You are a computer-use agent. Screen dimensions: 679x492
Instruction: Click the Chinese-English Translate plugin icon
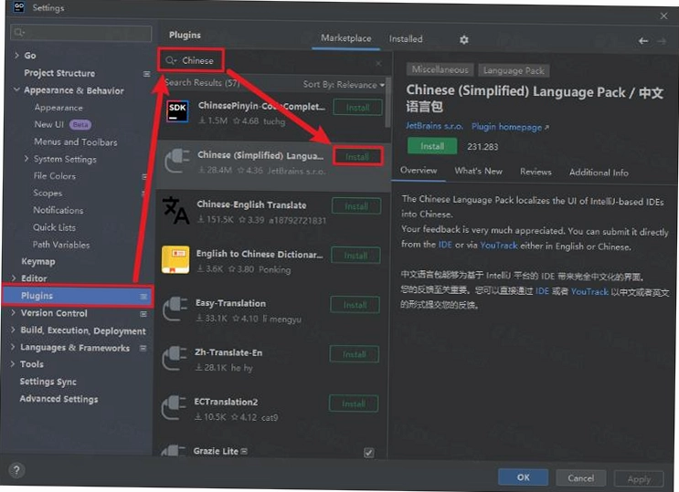[175, 210]
